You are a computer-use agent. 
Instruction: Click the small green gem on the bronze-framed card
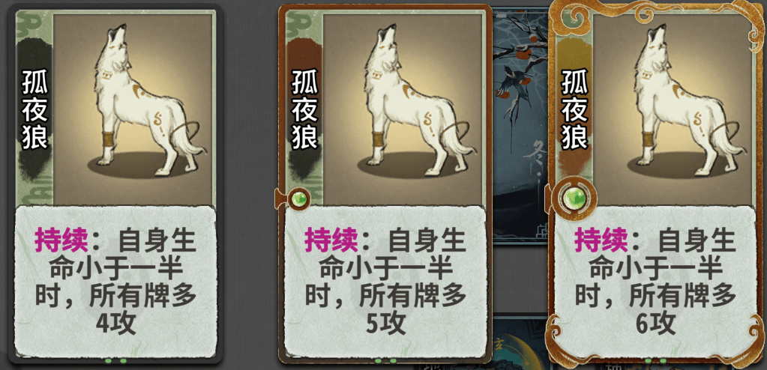[x=299, y=198]
